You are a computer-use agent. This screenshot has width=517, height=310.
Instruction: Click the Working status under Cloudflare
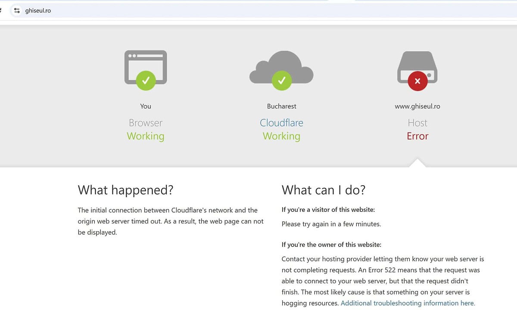pyautogui.click(x=281, y=136)
